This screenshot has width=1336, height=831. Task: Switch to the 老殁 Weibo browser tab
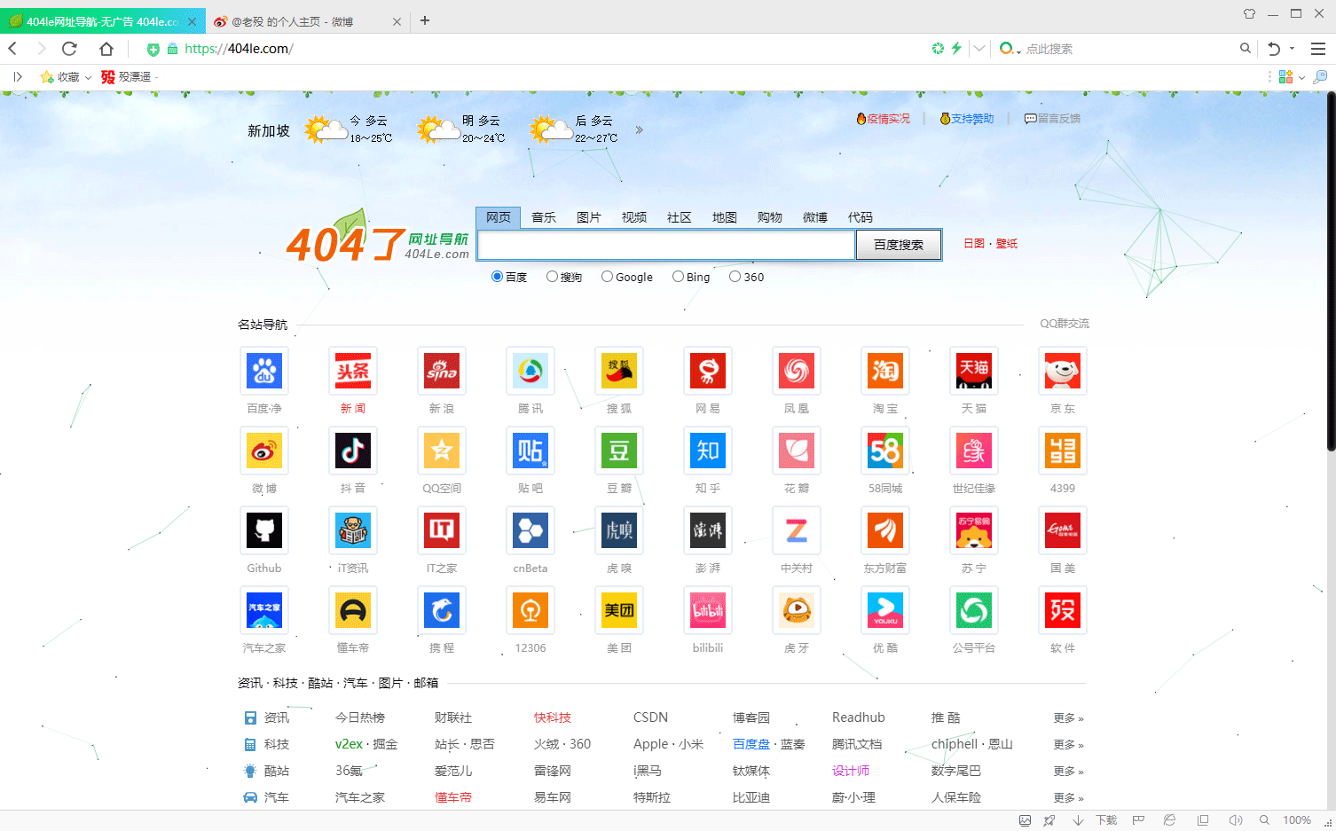pyautogui.click(x=308, y=21)
